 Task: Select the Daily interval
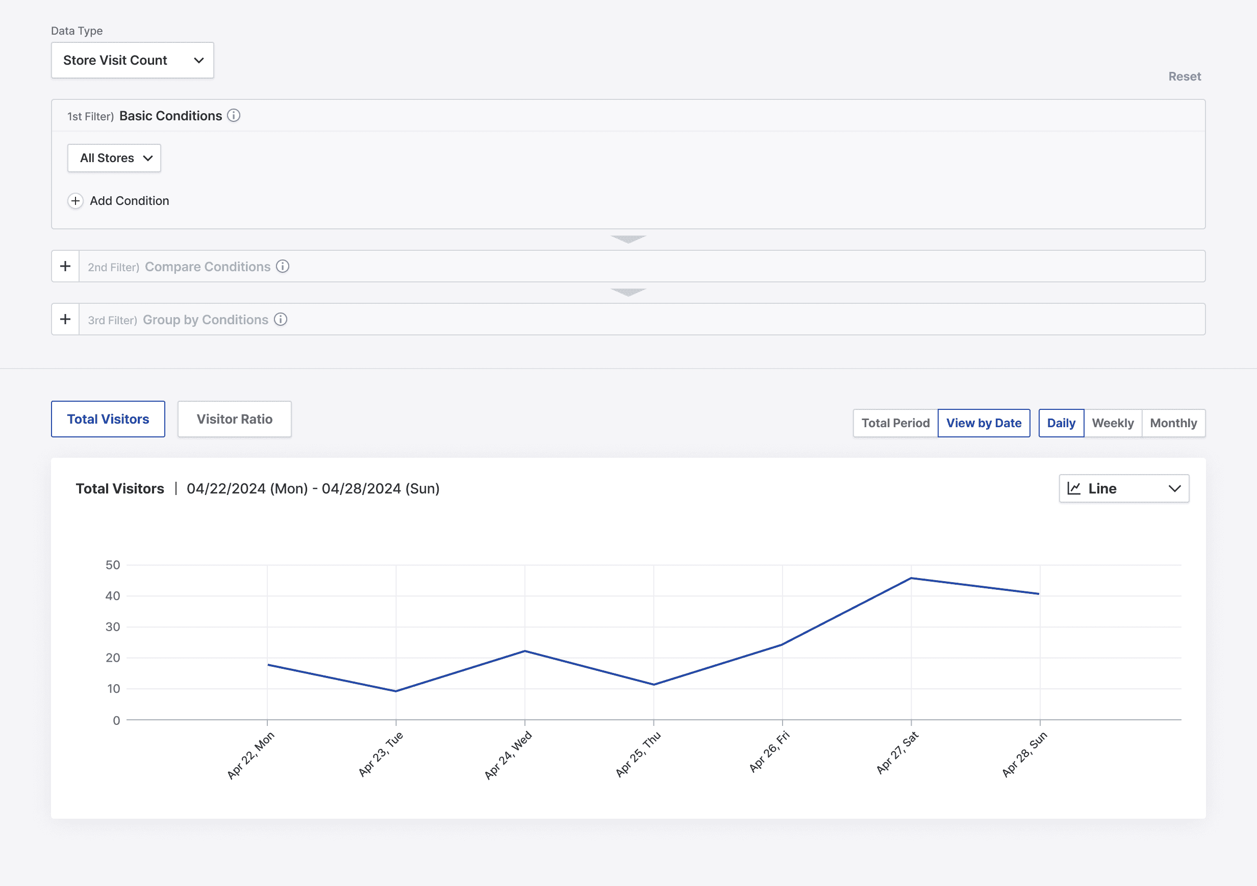coord(1061,423)
